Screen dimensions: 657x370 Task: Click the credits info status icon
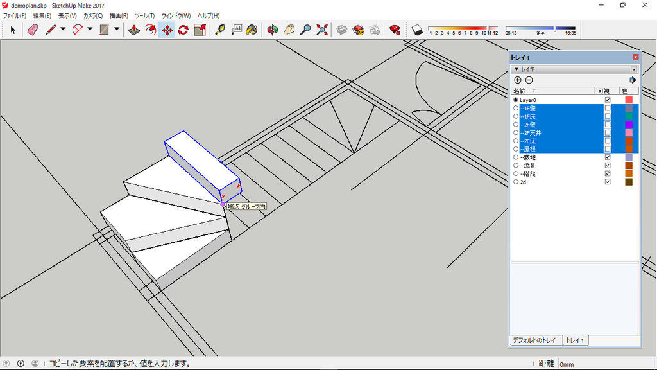click(x=21, y=364)
